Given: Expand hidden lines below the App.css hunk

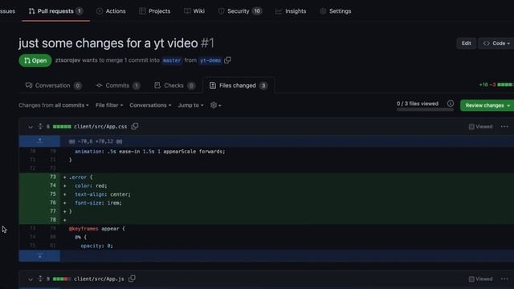Looking at the screenshot, I should pyautogui.click(x=39, y=256).
